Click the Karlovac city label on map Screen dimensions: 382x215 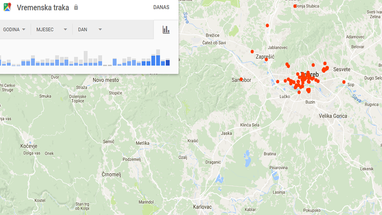point(202,207)
